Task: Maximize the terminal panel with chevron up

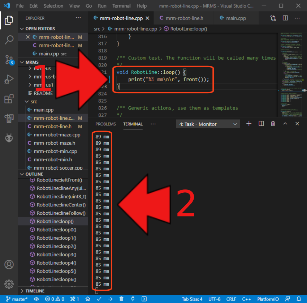Action: tap(285, 124)
